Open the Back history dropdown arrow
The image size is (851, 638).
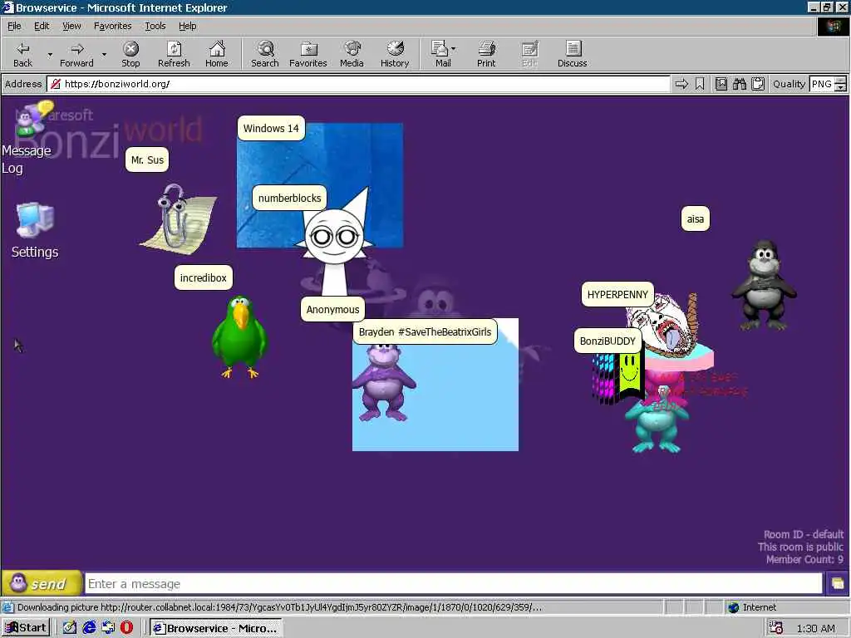pyautogui.click(x=50, y=54)
